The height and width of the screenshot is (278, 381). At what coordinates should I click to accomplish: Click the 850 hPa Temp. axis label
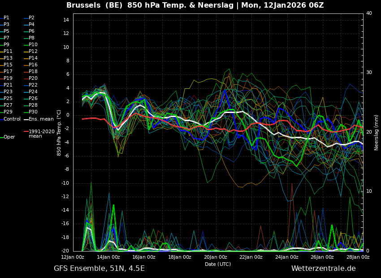(x=59, y=133)
